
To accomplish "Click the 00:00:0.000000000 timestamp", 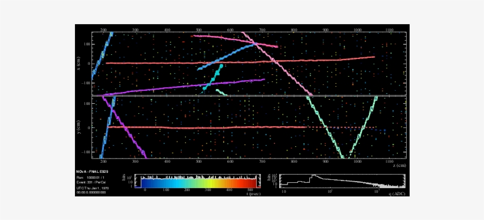I will 91,192.
